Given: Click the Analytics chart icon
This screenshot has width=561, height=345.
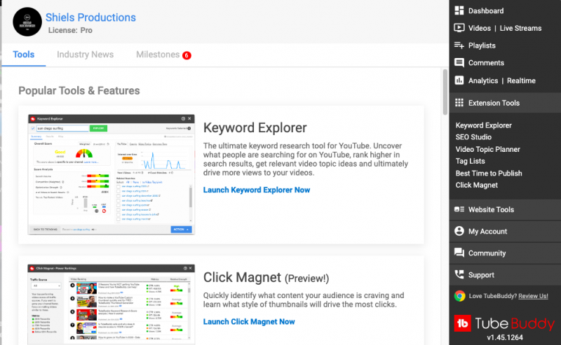Looking at the screenshot, I should [459, 80].
